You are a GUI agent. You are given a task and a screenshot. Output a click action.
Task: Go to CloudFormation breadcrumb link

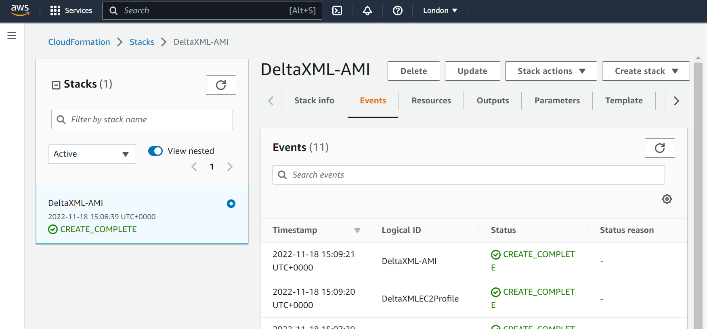(x=79, y=42)
